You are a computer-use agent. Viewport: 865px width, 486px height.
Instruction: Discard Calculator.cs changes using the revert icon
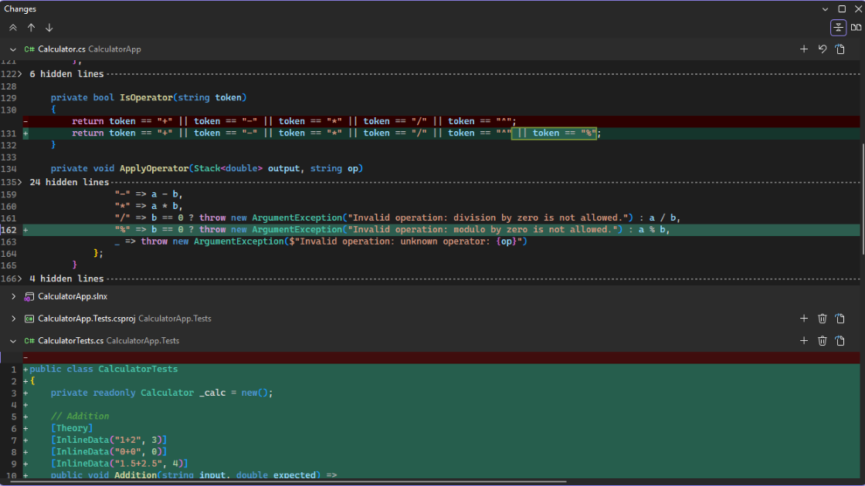pos(822,49)
